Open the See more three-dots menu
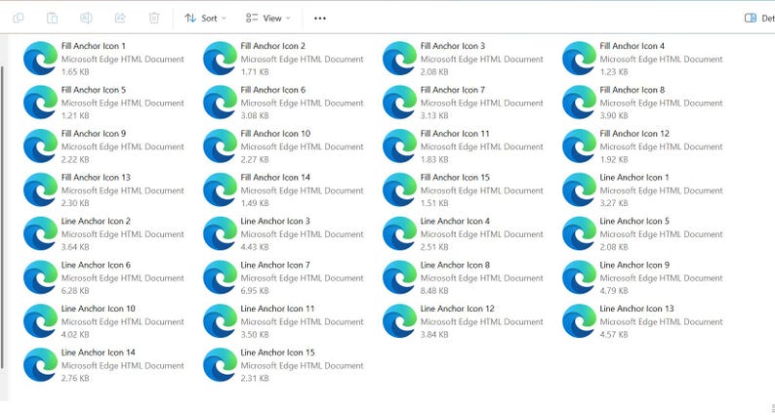Screen dimensions: 775x417 (320, 19)
